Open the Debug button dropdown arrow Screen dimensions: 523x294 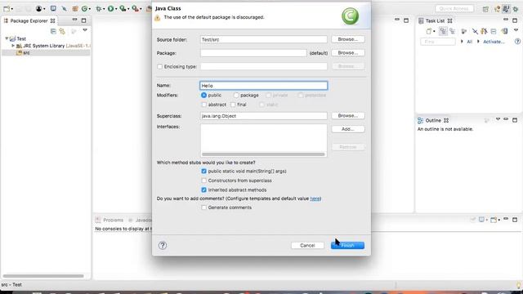pos(104,9)
